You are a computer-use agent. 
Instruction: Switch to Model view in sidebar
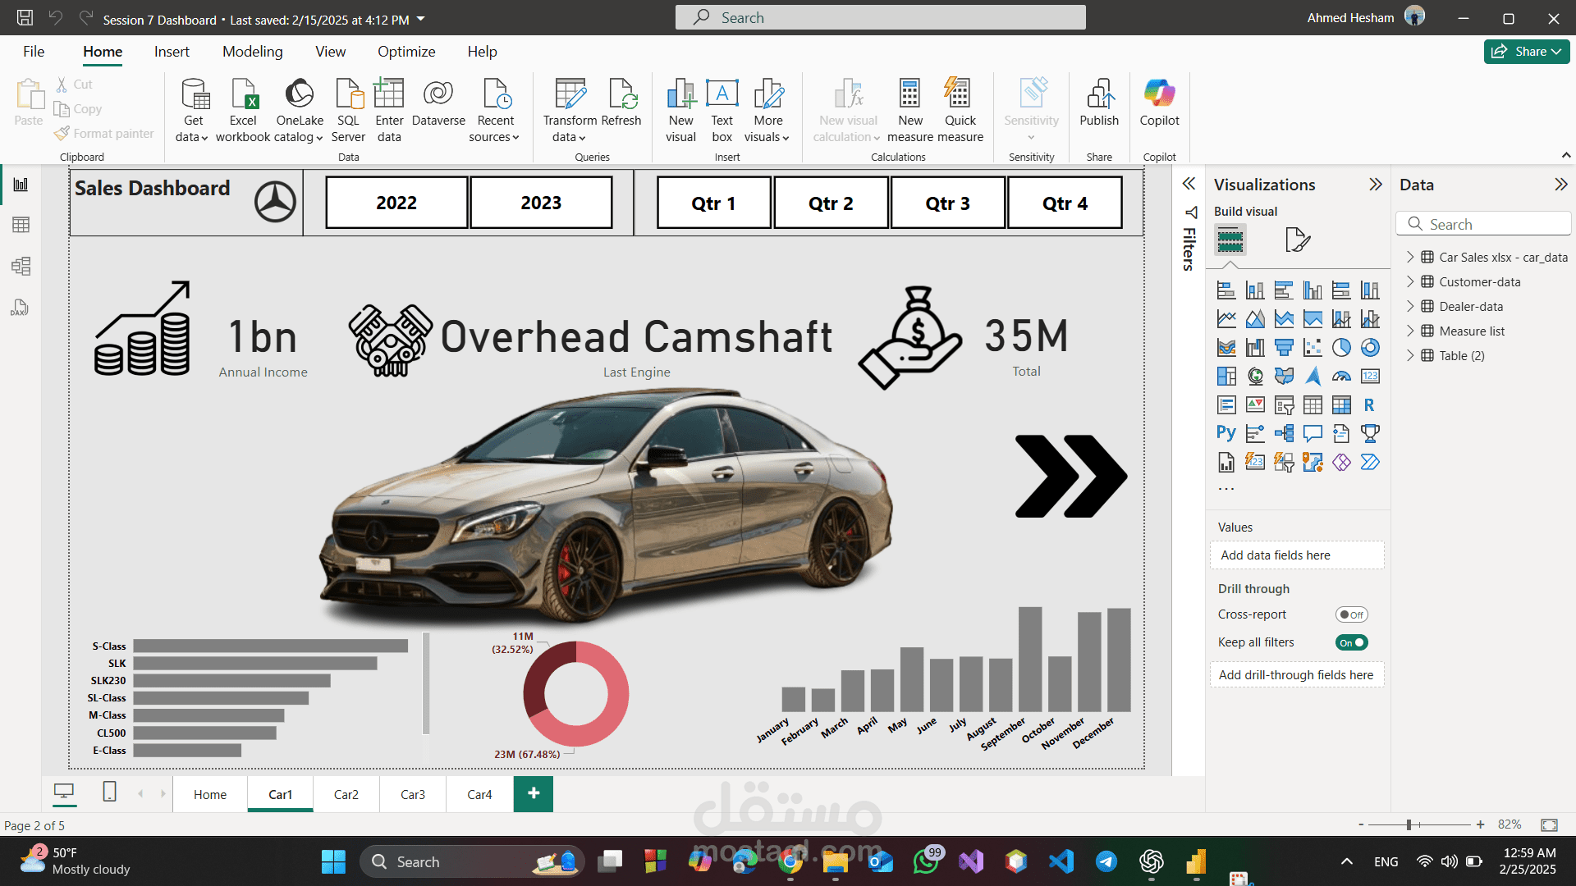pyautogui.click(x=21, y=266)
